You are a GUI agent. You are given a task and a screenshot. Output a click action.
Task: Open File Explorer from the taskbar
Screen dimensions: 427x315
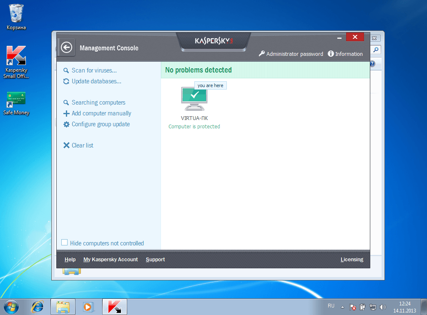click(x=63, y=307)
